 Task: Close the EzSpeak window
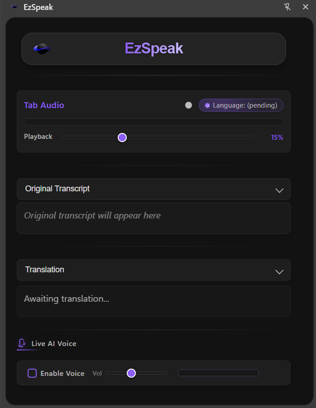click(x=306, y=7)
